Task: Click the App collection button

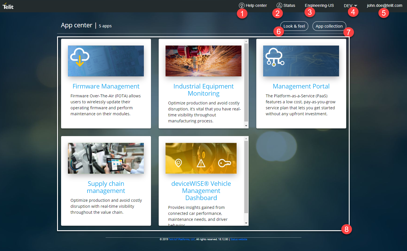Action: click(329, 26)
